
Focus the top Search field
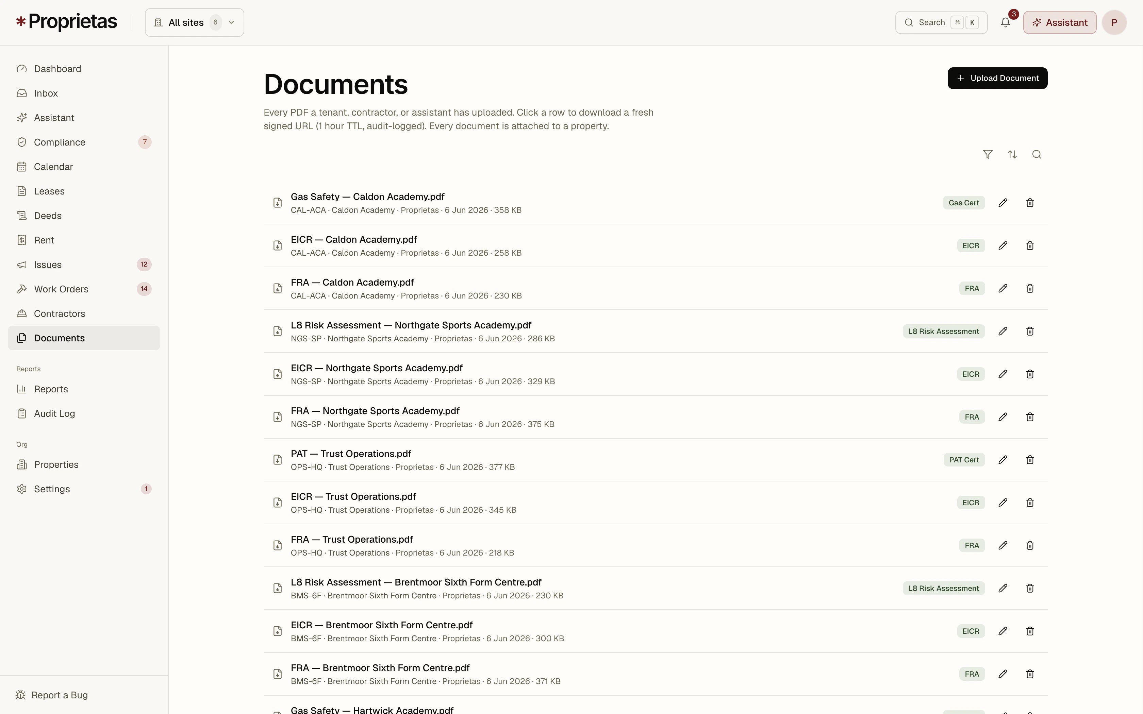click(941, 22)
